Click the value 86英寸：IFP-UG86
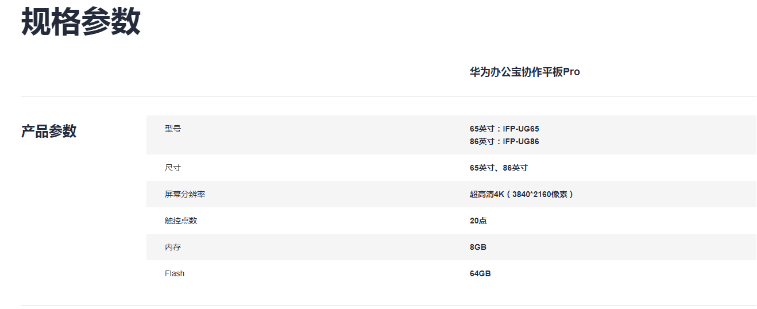757x309 pixels. (x=504, y=141)
